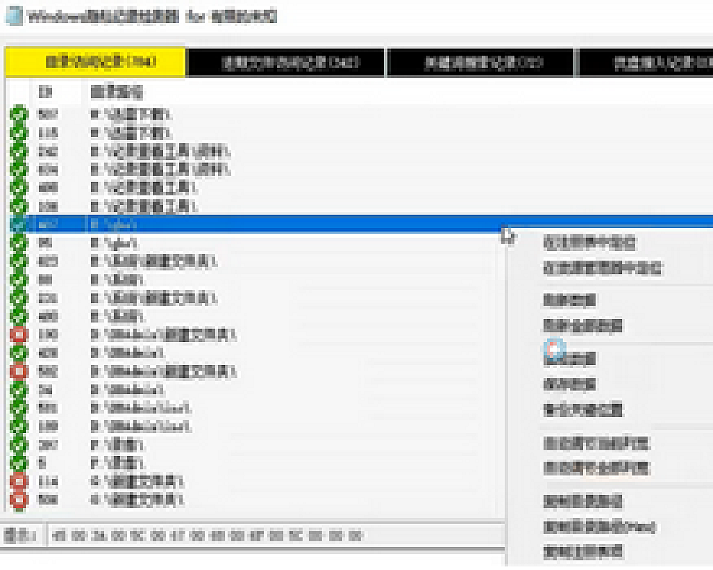This screenshot has width=713, height=570.
Task: Click the red status icon in the last list row
Action: [19, 499]
